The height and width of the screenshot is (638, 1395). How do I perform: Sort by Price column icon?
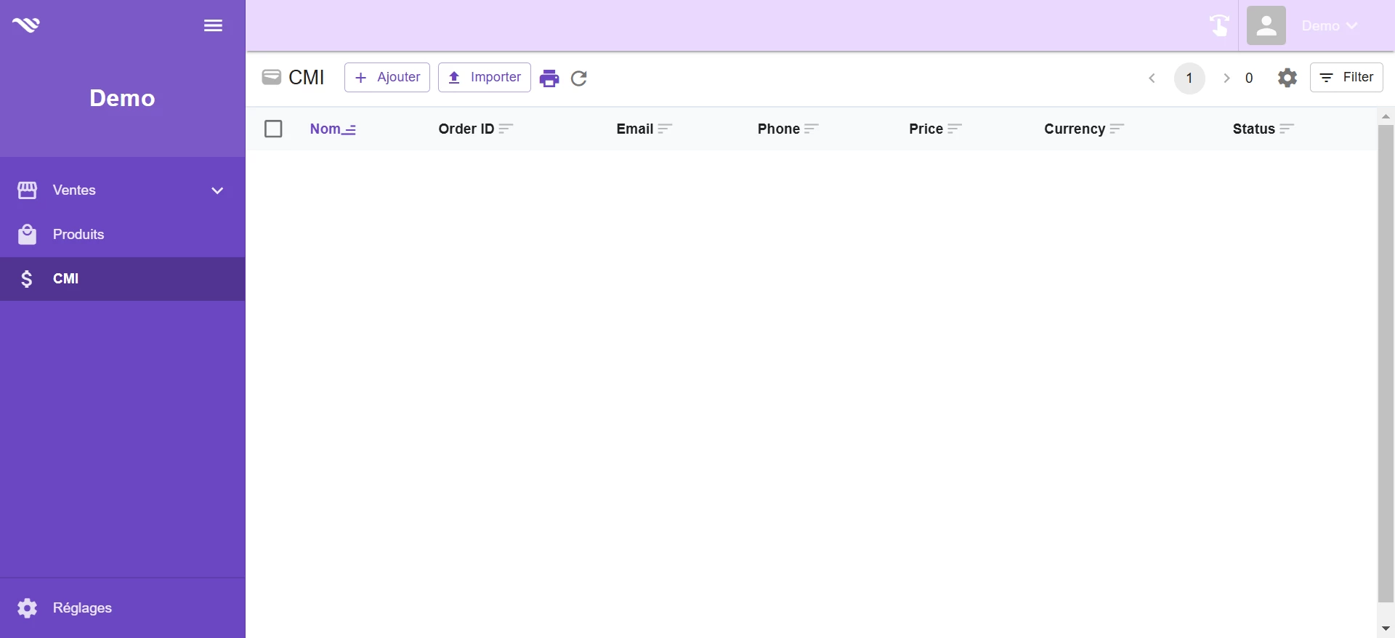pyautogui.click(x=955, y=129)
